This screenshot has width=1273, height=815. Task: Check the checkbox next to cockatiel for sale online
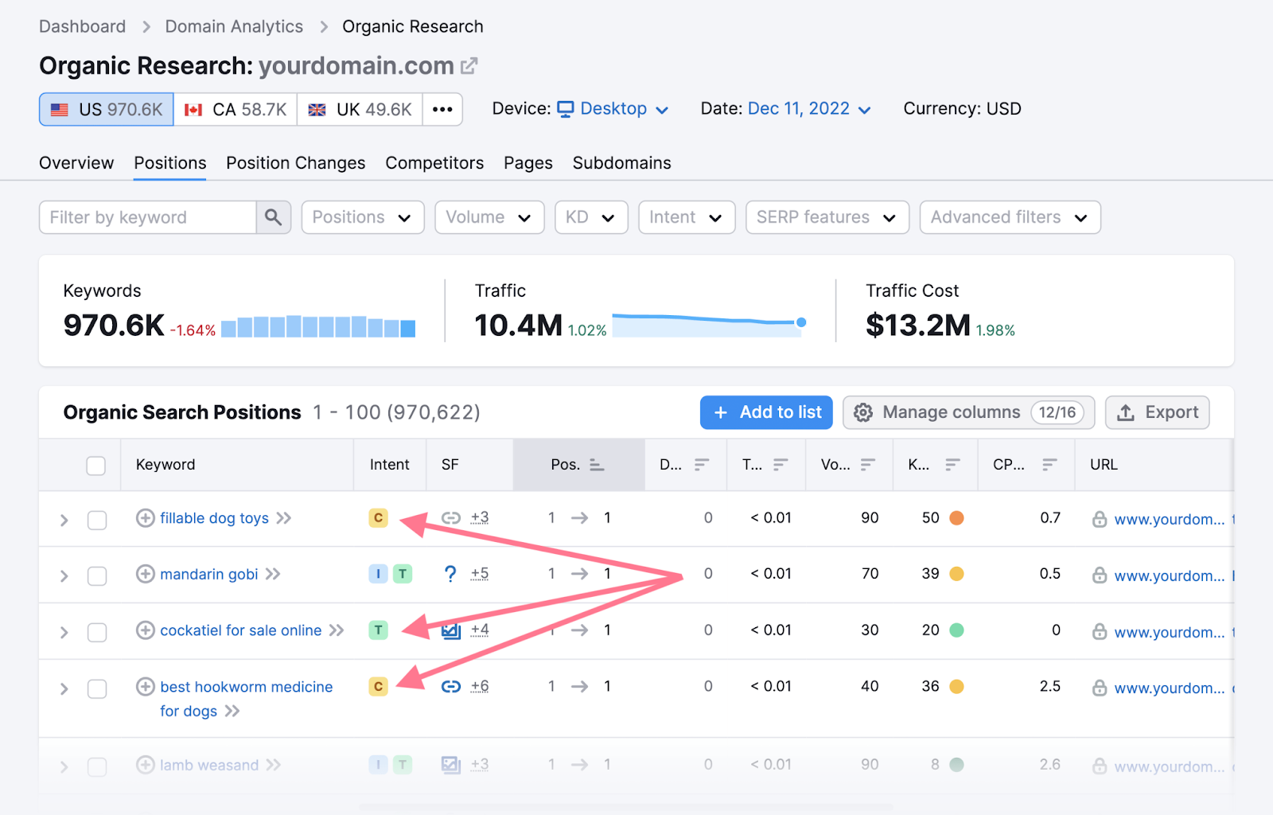click(96, 631)
